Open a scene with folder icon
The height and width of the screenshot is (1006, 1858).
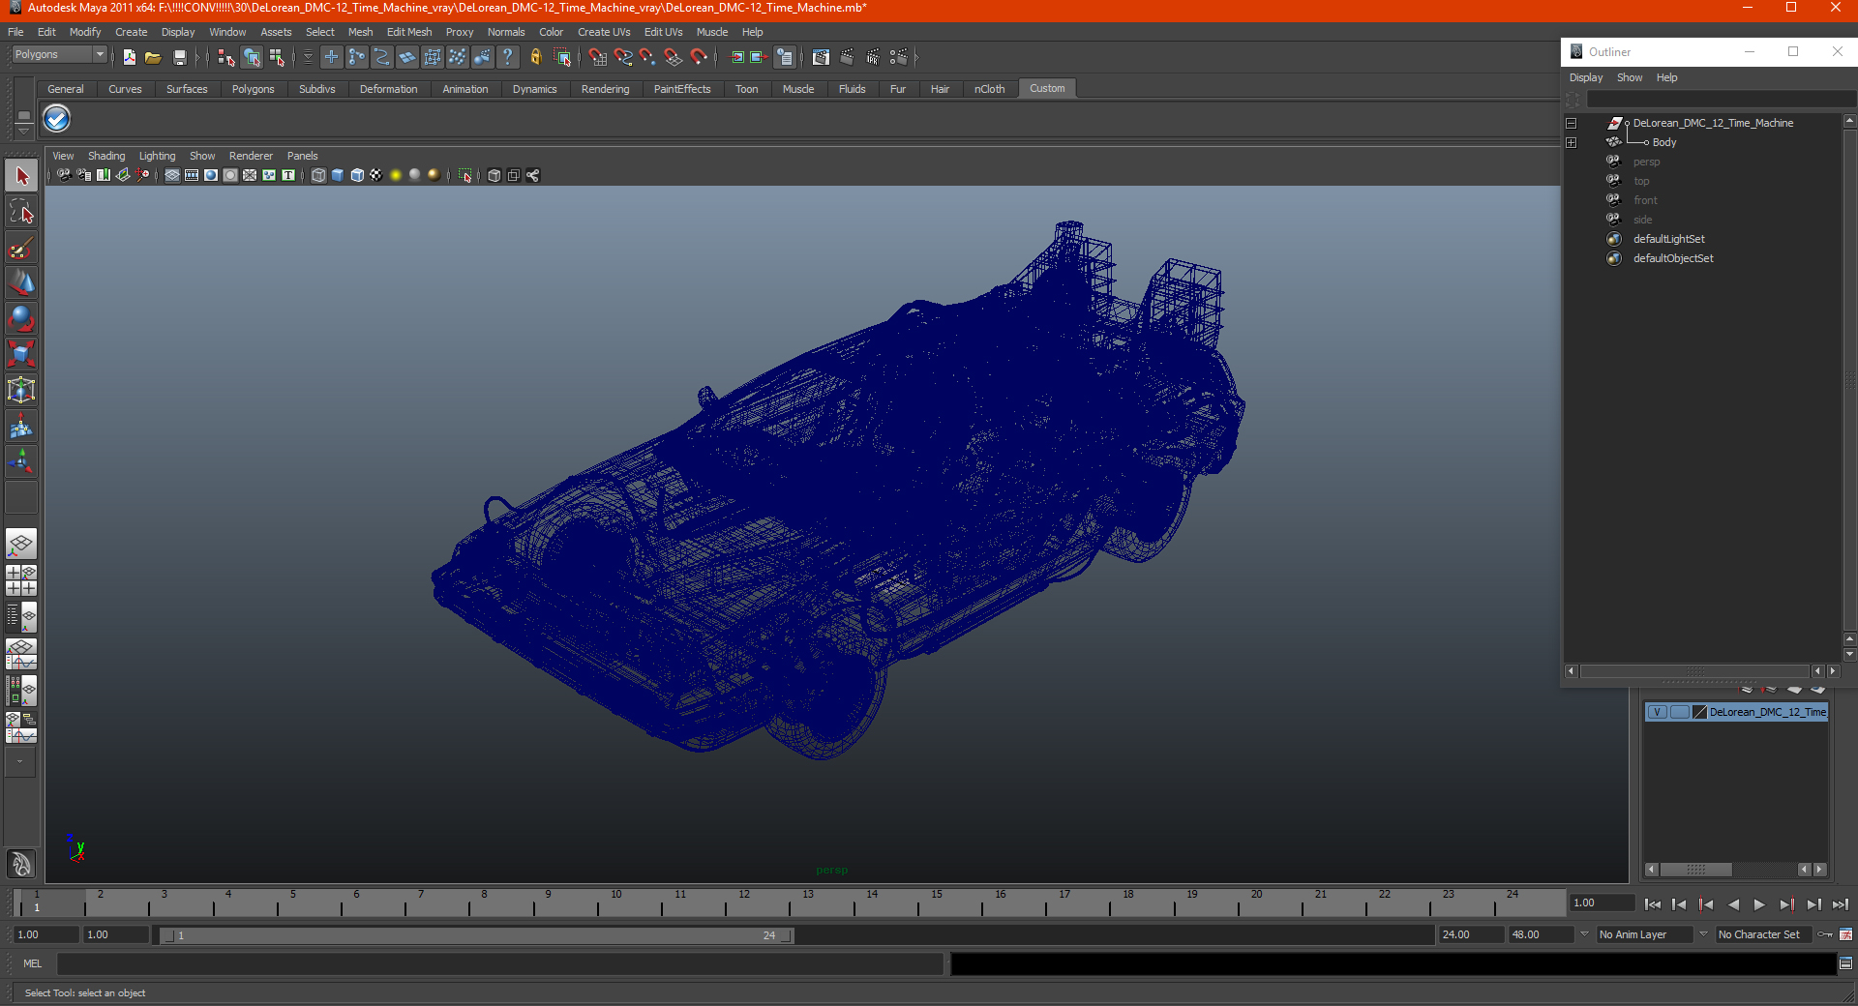point(153,58)
